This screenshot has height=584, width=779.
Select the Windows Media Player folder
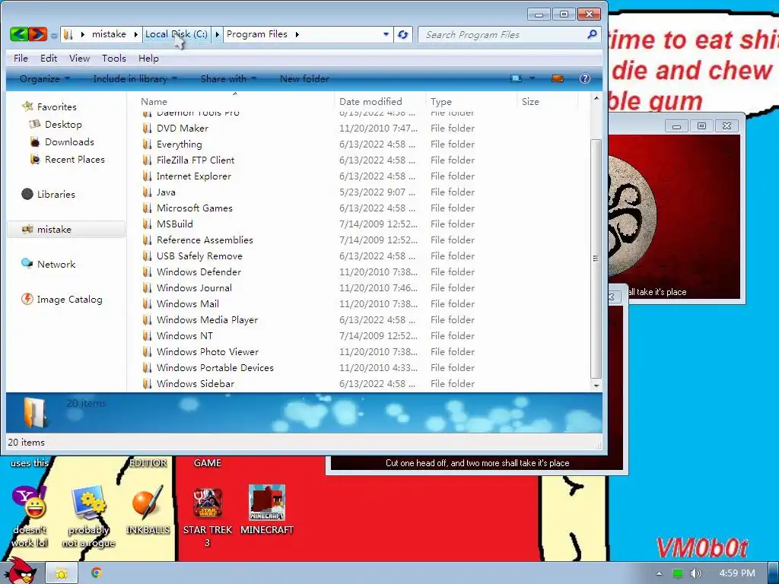(207, 320)
